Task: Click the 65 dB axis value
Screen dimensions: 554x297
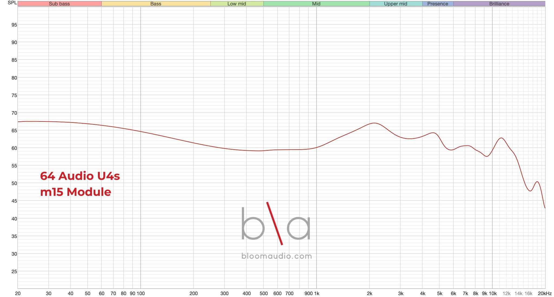Action: point(14,131)
